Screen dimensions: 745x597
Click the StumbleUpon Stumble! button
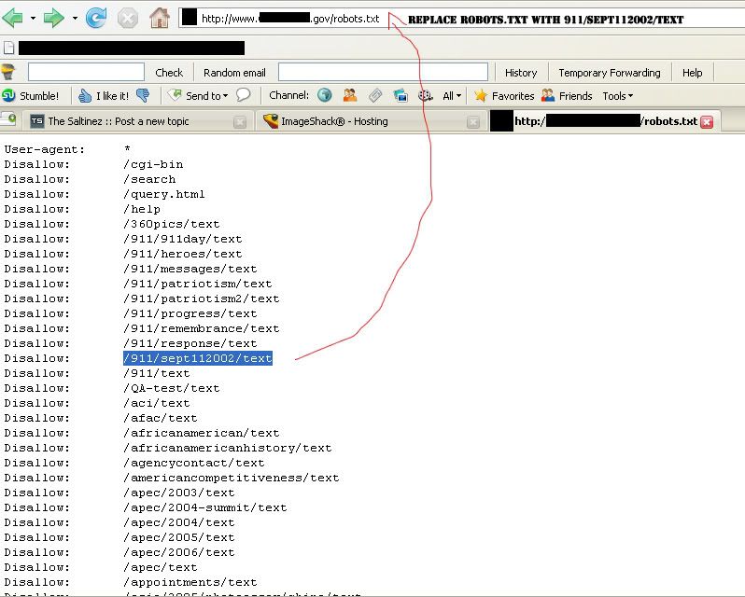(x=31, y=95)
